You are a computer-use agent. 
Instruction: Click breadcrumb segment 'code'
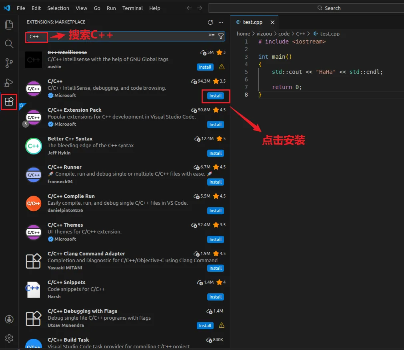click(x=284, y=34)
